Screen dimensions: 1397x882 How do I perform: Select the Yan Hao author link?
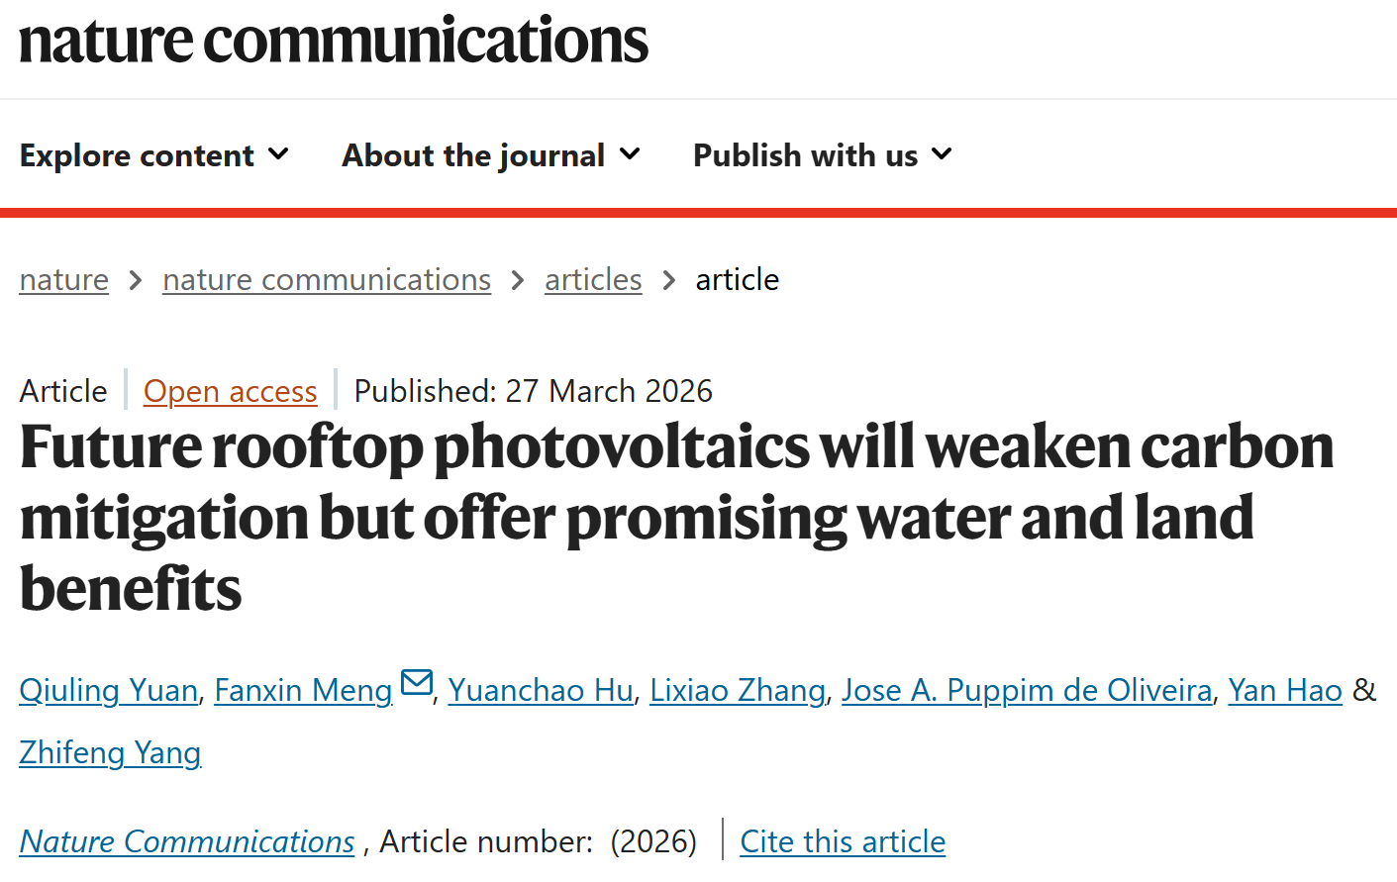(1285, 690)
